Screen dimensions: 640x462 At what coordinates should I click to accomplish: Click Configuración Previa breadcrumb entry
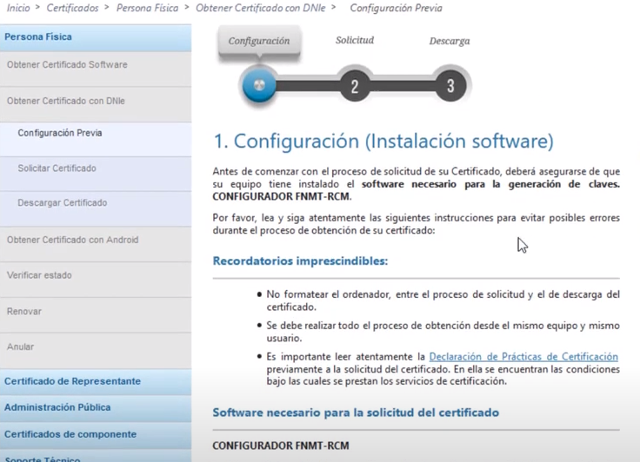pyautogui.click(x=396, y=8)
